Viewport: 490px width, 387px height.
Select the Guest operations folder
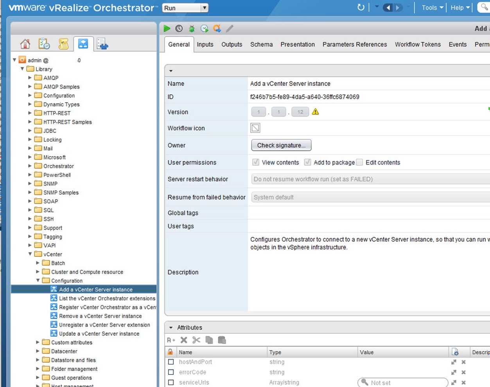click(x=71, y=378)
